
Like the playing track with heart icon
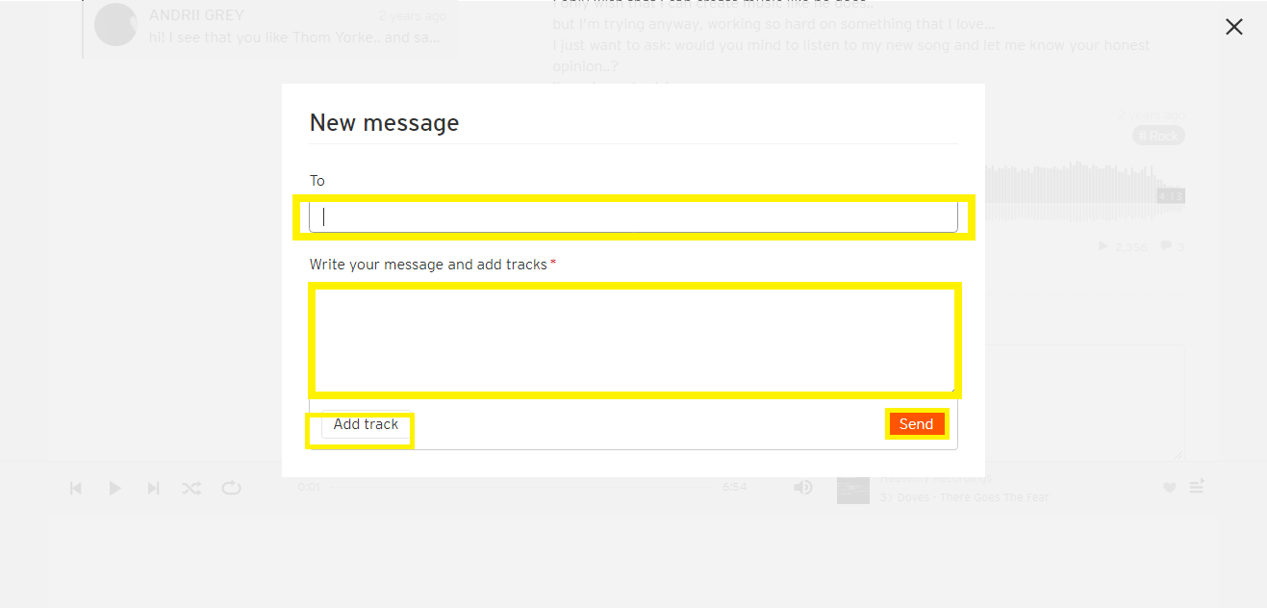(1170, 488)
